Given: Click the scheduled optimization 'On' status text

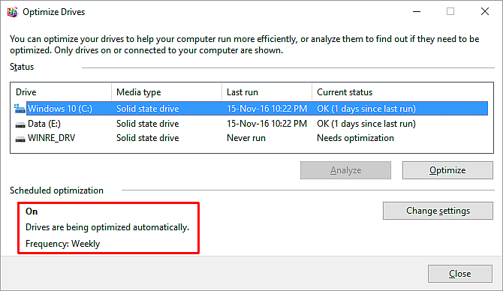Looking at the screenshot, I should tap(32, 211).
